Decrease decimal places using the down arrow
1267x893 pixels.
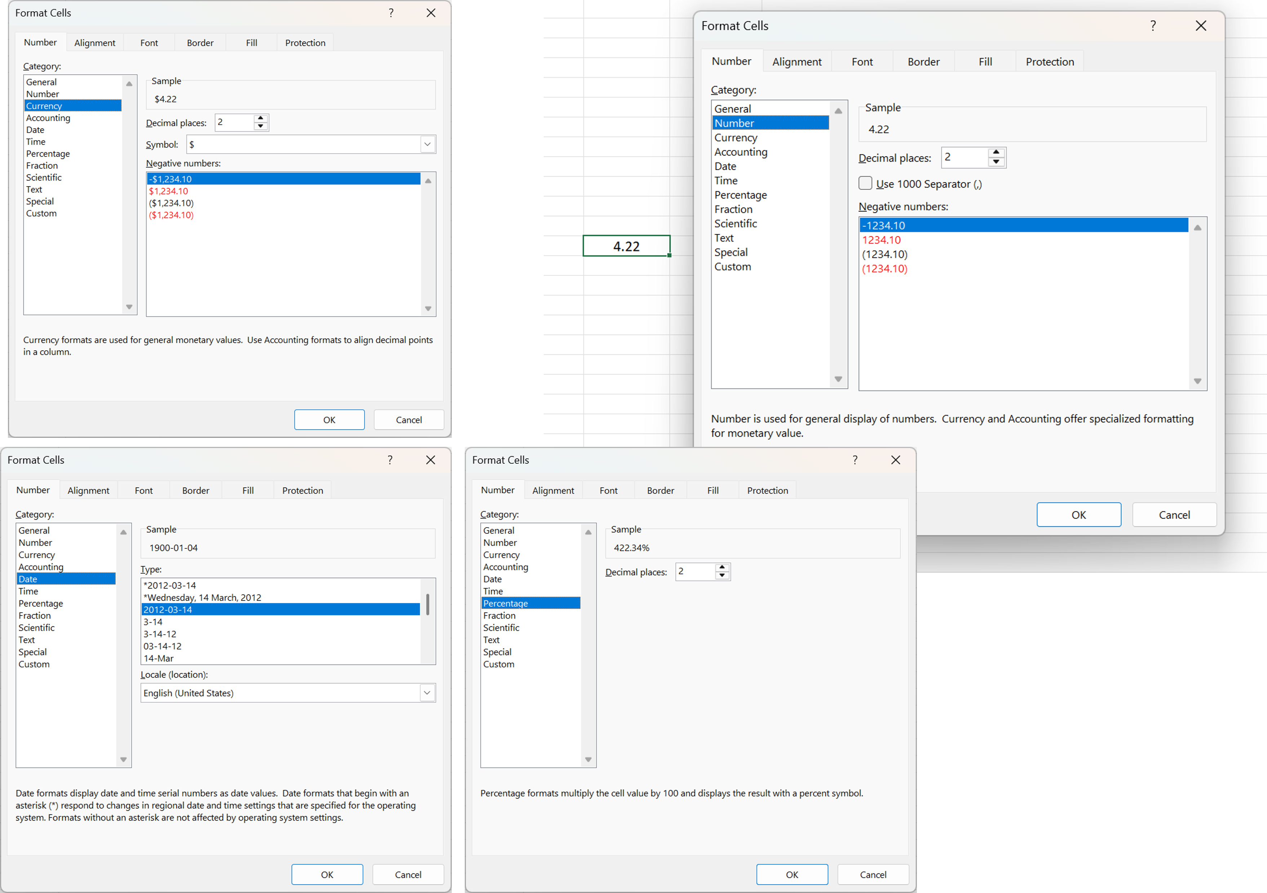[260, 126]
